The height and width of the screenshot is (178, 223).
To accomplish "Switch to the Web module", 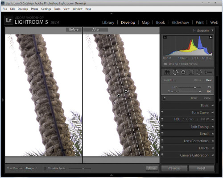I will [x=214, y=22].
